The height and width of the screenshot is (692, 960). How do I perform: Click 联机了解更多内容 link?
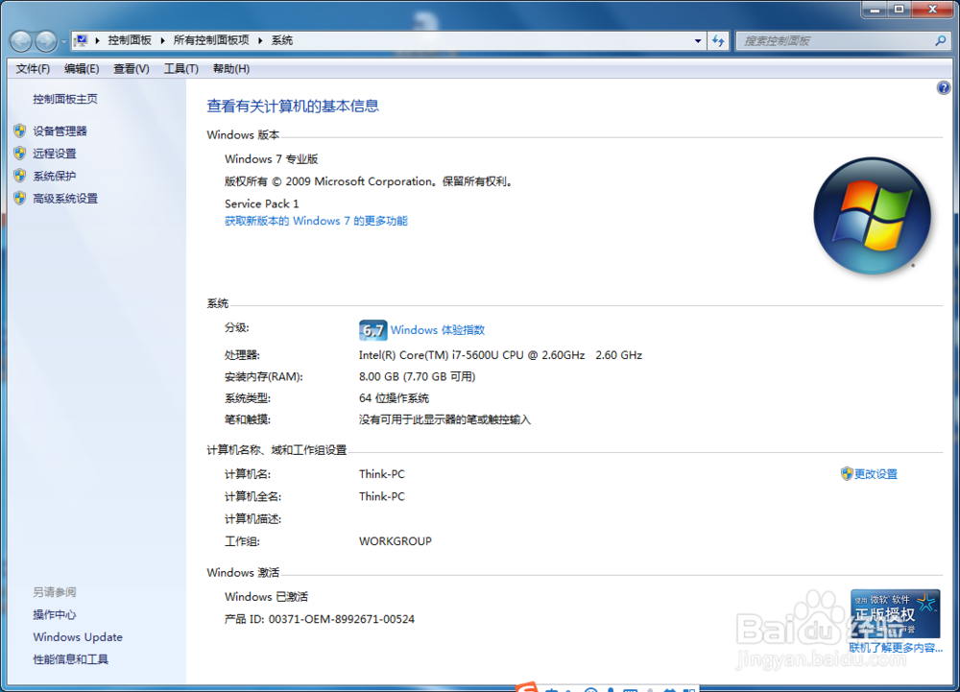(x=896, y=648)
